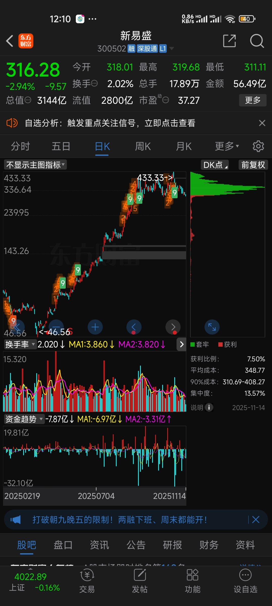
Task: Tap the 资金趋势 flow chart
Action: (95, 457)
